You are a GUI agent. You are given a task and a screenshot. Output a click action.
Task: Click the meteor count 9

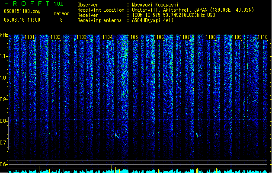(x=61, y=20)
